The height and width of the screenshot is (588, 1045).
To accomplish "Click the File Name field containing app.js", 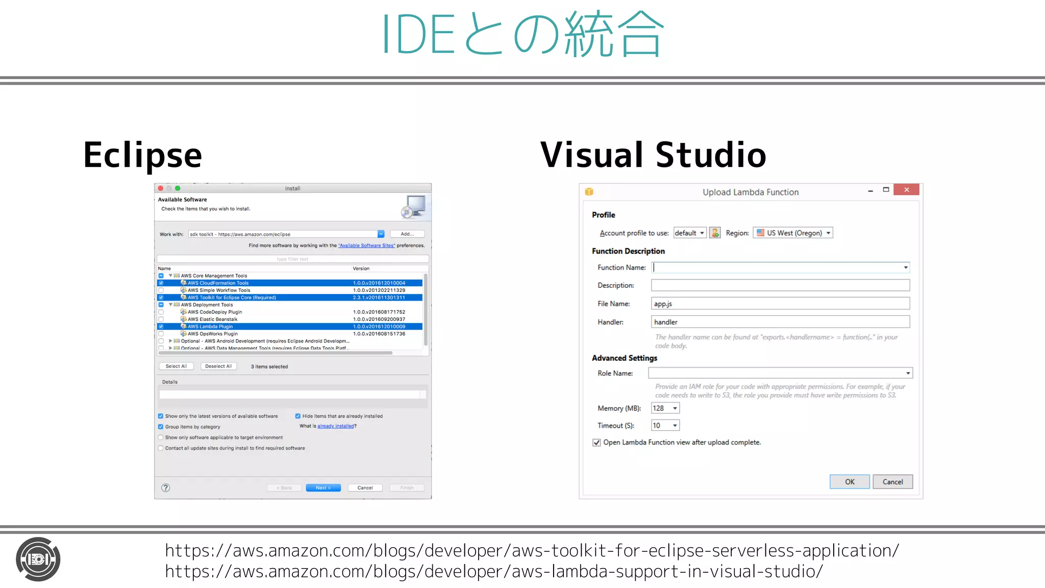I will 780,304.
